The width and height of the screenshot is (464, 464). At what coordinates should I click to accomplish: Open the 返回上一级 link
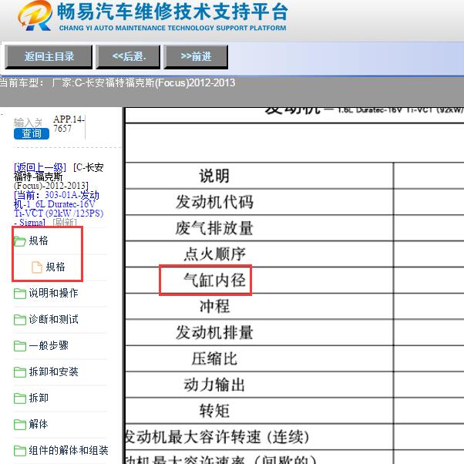(40, 167)
